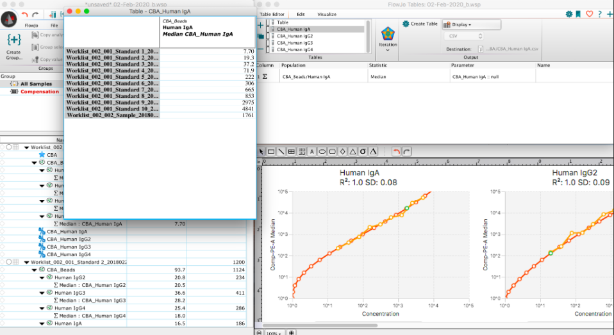Open the 100% zoom level dropdown
This screenshot has width=614, height=335.
[x=274, y=333]
